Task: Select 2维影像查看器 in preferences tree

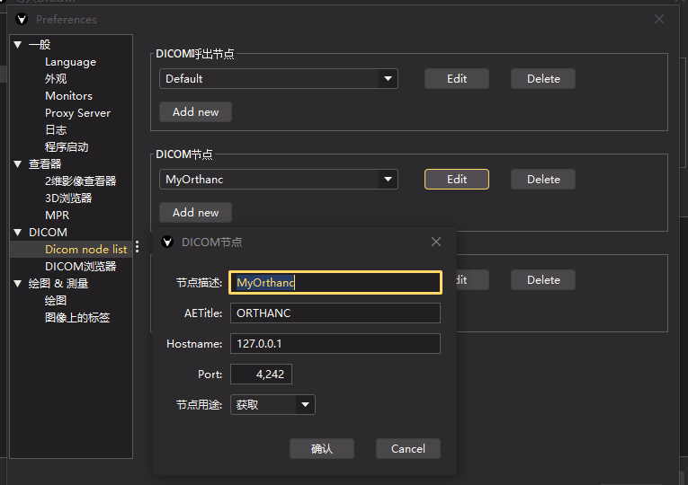Action: pyautogui.click(x=81, y=181)
